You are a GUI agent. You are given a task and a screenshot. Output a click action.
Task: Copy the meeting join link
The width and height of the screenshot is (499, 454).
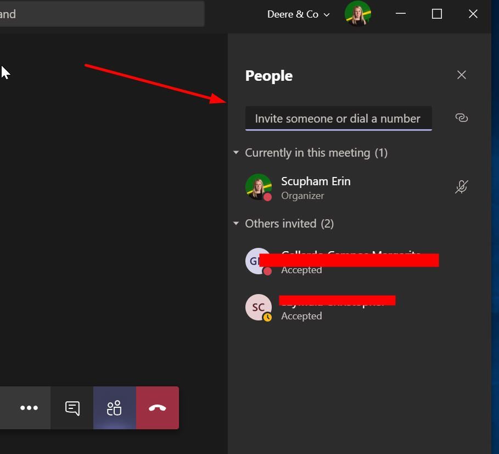point(462,118)
